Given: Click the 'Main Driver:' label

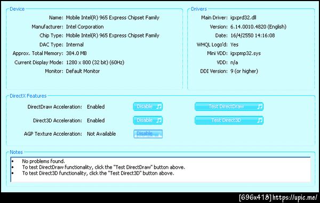Looking at the screenshot, I should click(214, 18).
